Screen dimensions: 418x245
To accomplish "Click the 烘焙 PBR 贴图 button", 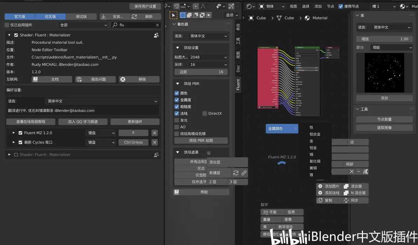I will [201, 140].
